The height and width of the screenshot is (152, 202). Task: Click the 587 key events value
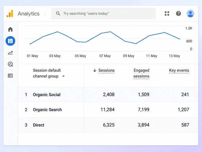185,125
